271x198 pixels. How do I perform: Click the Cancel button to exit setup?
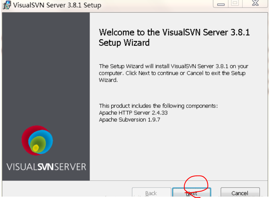click(x=240, y=192)
